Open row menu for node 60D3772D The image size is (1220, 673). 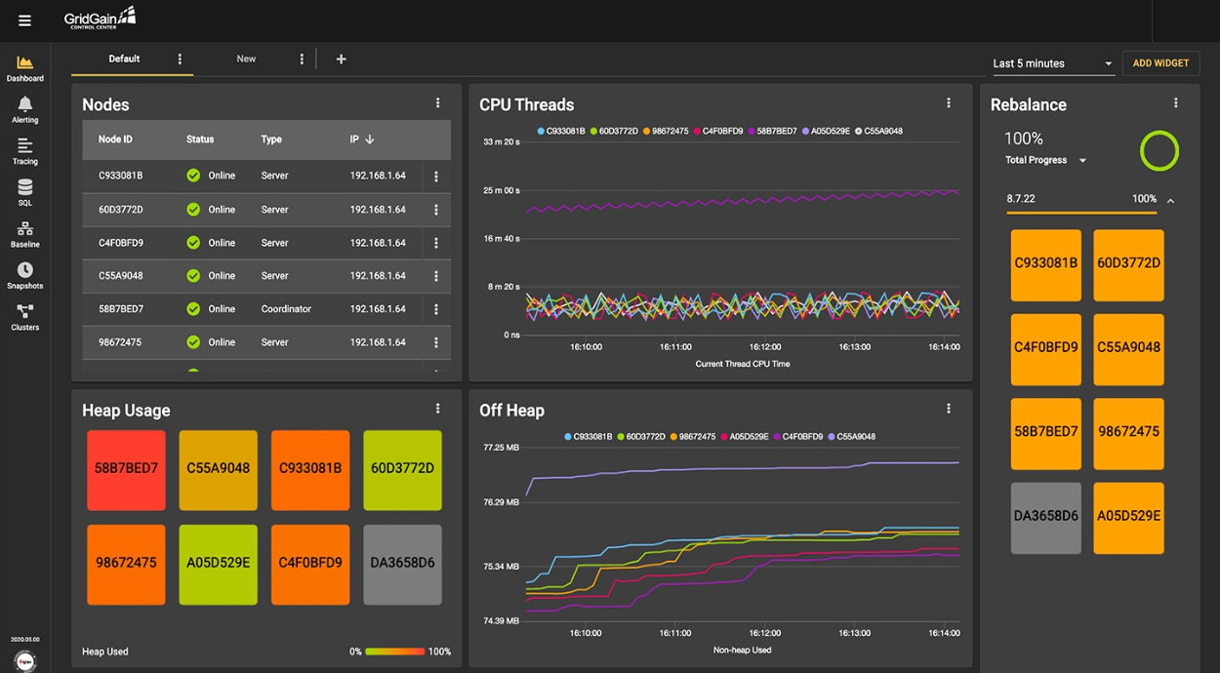[436, 210]
